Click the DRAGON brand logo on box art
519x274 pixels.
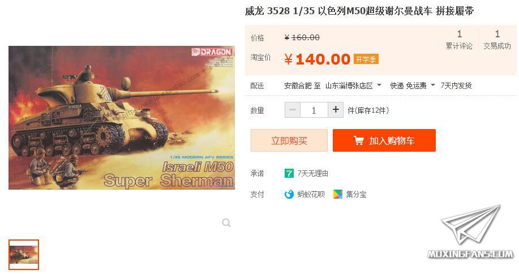212,52
